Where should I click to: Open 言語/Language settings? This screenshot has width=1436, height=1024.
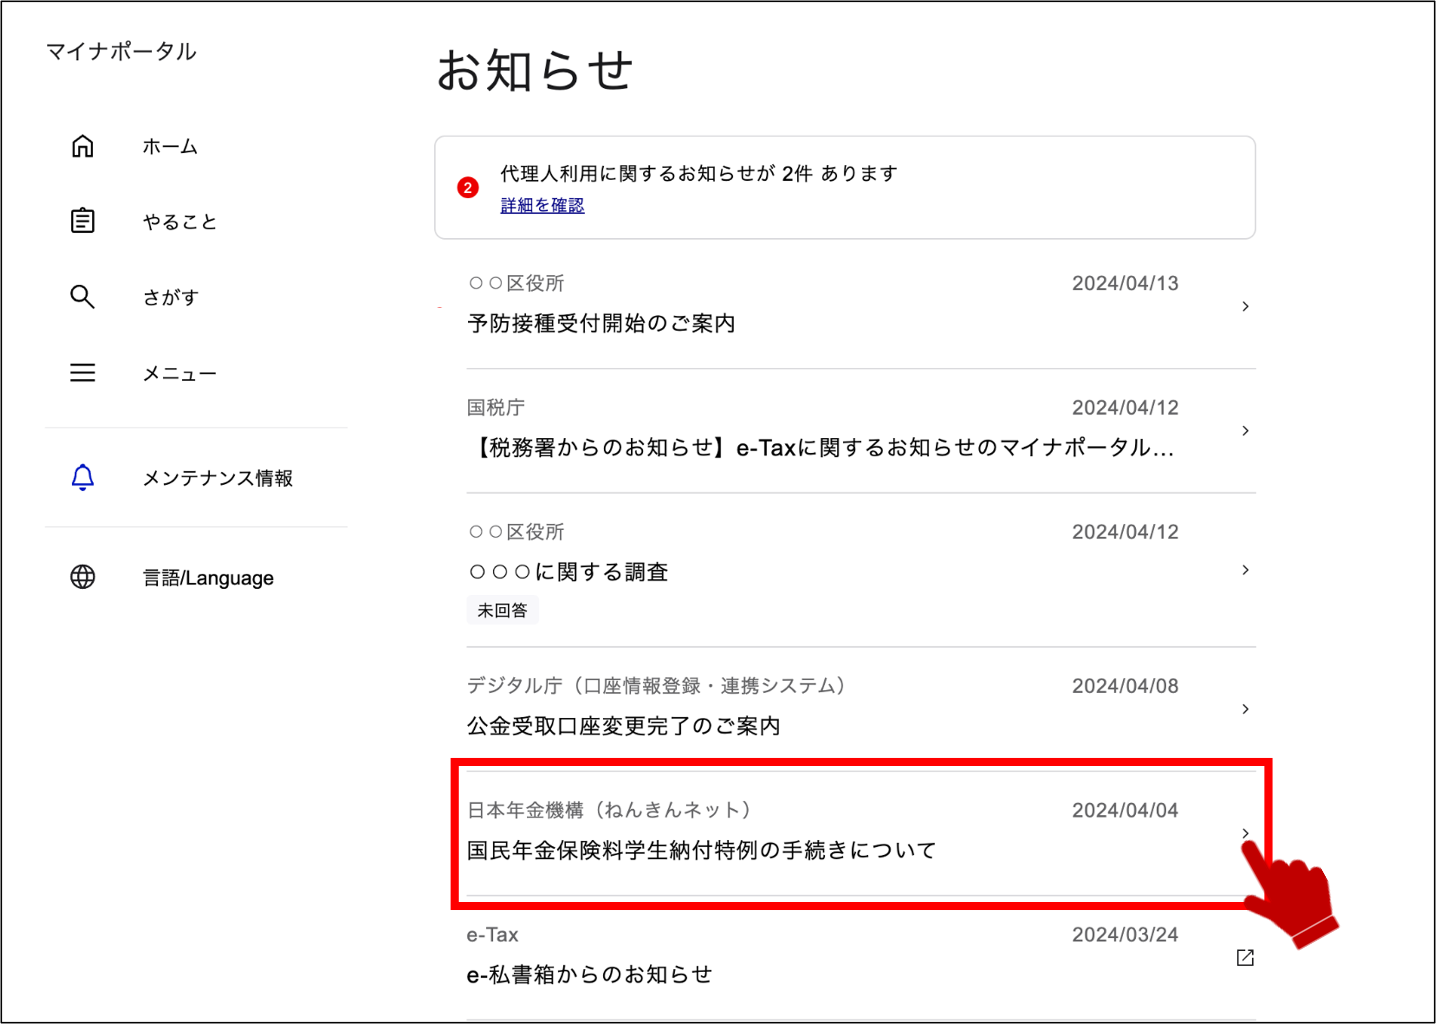point(208,578)
